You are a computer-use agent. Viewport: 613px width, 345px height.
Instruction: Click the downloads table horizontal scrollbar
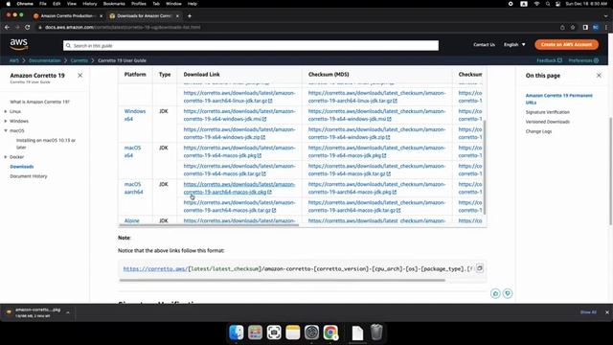209,225
